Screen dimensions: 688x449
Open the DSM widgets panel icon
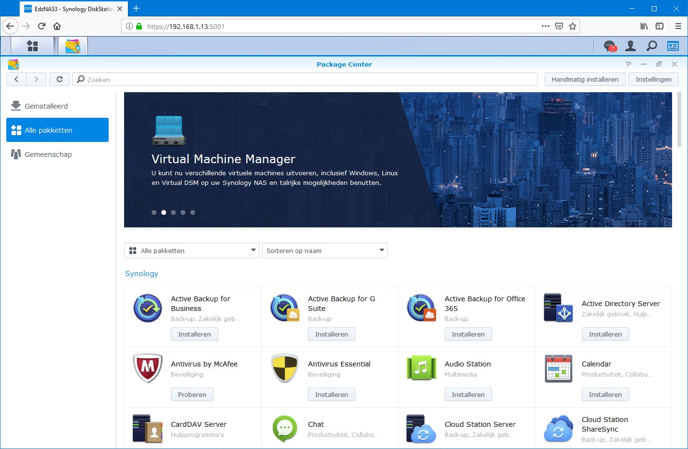(673, 46)
